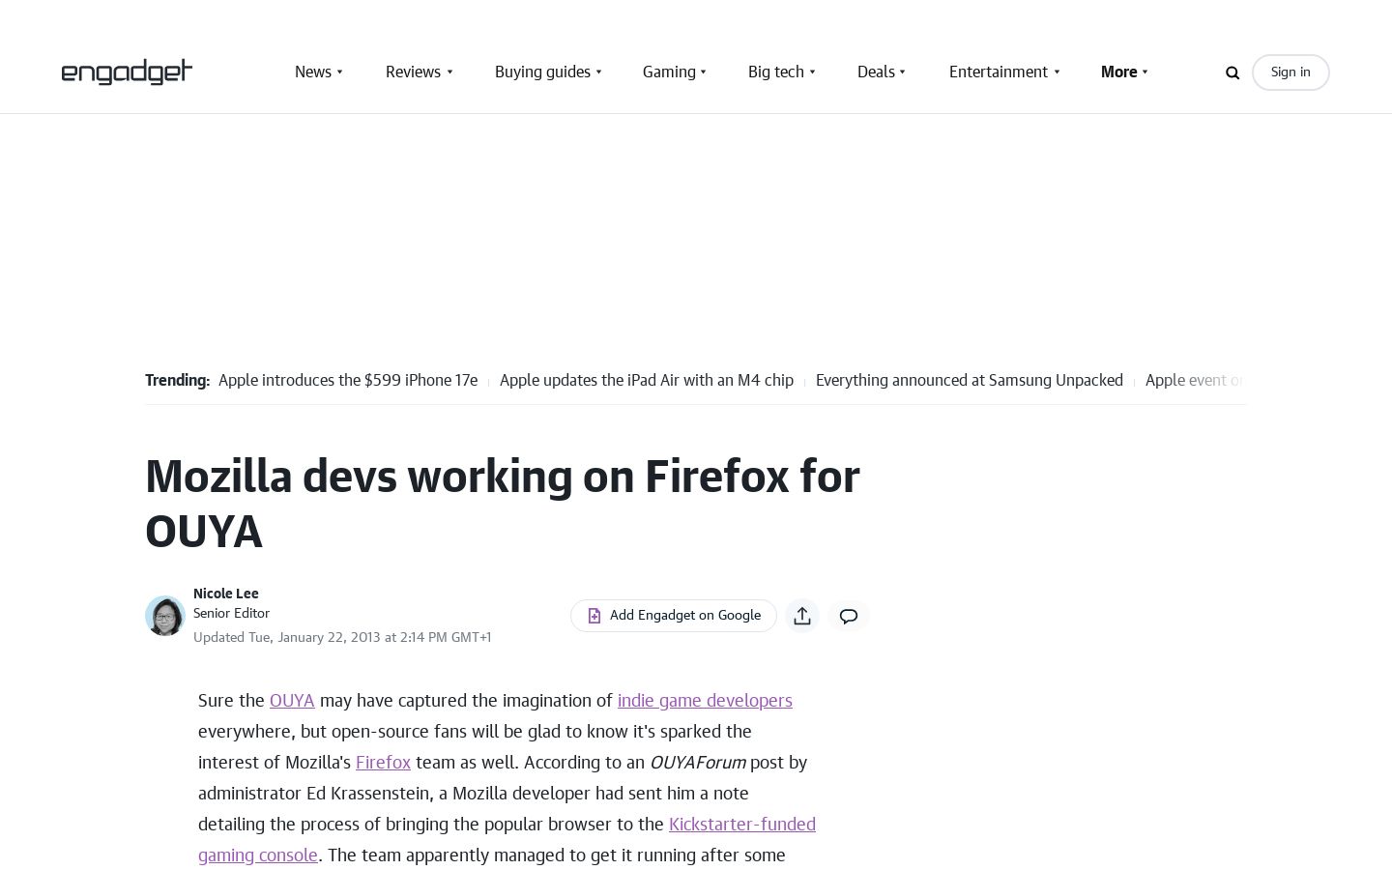Click author name Nicole Lee

(226, 594)
